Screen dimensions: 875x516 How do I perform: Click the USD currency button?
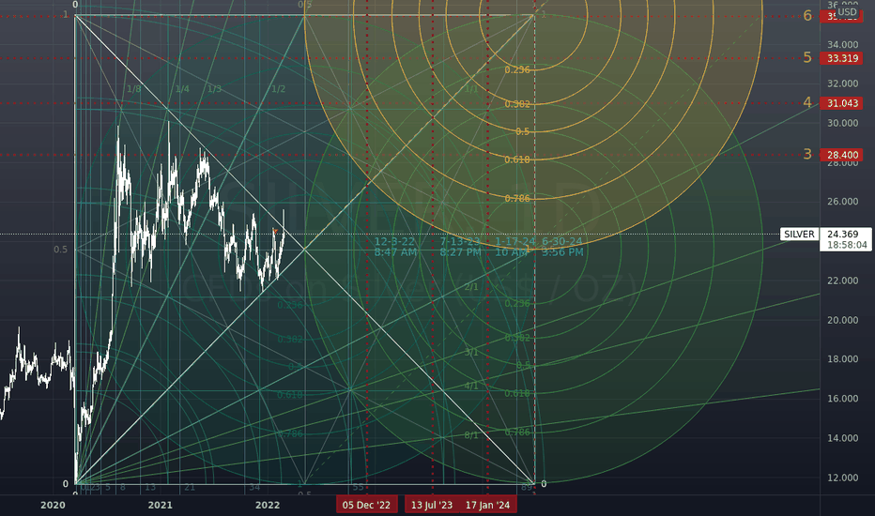847,11
